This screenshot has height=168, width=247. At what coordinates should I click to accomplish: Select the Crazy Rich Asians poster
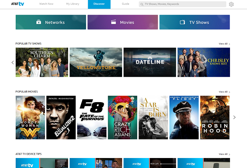[x=122, y=117]
